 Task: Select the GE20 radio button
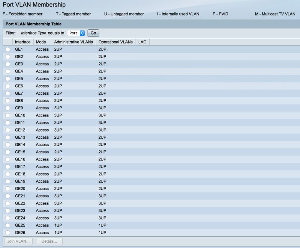[x=7, y=189]
